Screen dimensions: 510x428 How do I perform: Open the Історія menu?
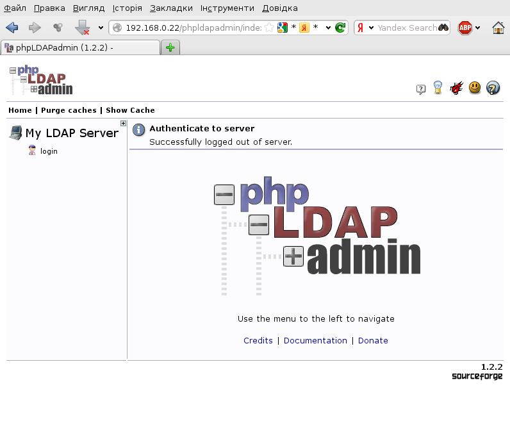tap(127, 8)
